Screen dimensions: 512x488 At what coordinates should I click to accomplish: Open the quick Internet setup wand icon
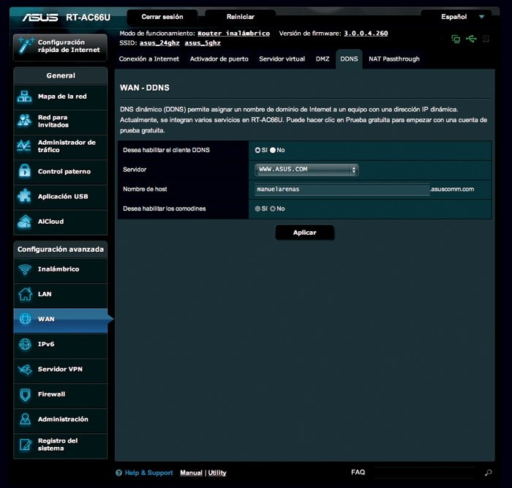[26, 45]
